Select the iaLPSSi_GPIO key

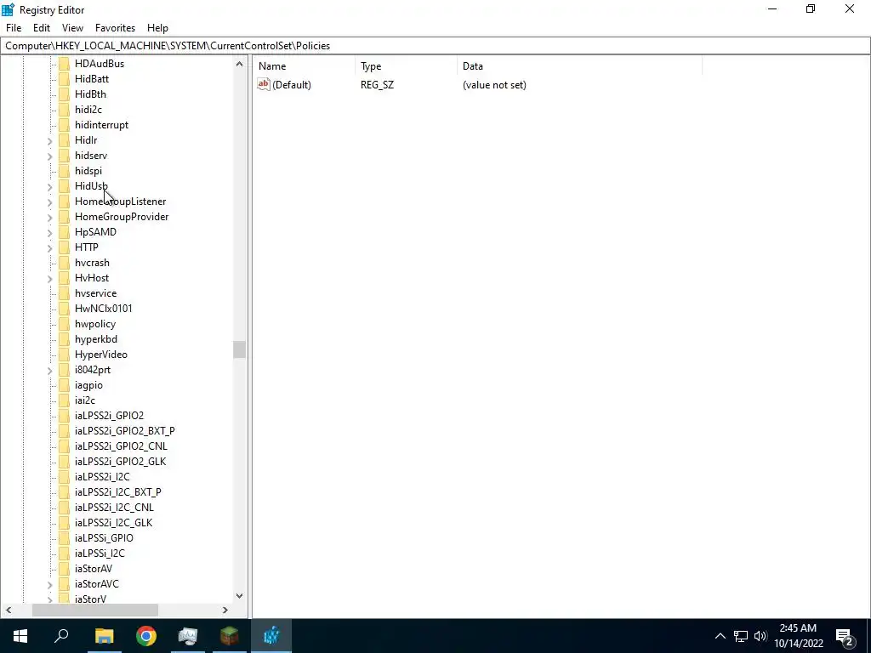pos(104,537)
